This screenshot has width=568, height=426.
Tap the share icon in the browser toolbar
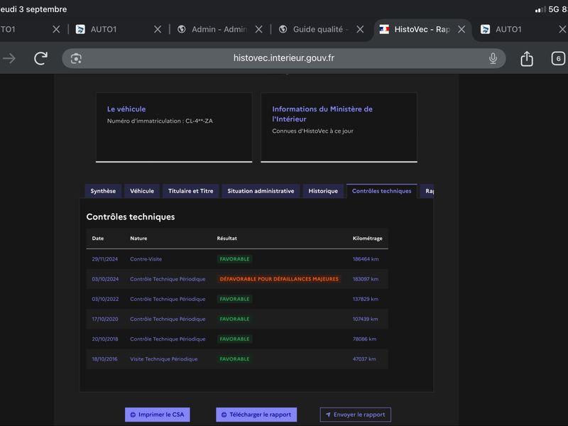click(x=527, y=58)
